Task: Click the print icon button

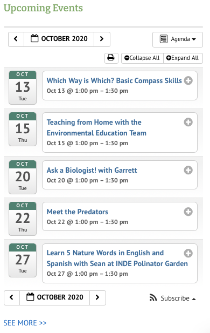Action: (x=111, y=58)
